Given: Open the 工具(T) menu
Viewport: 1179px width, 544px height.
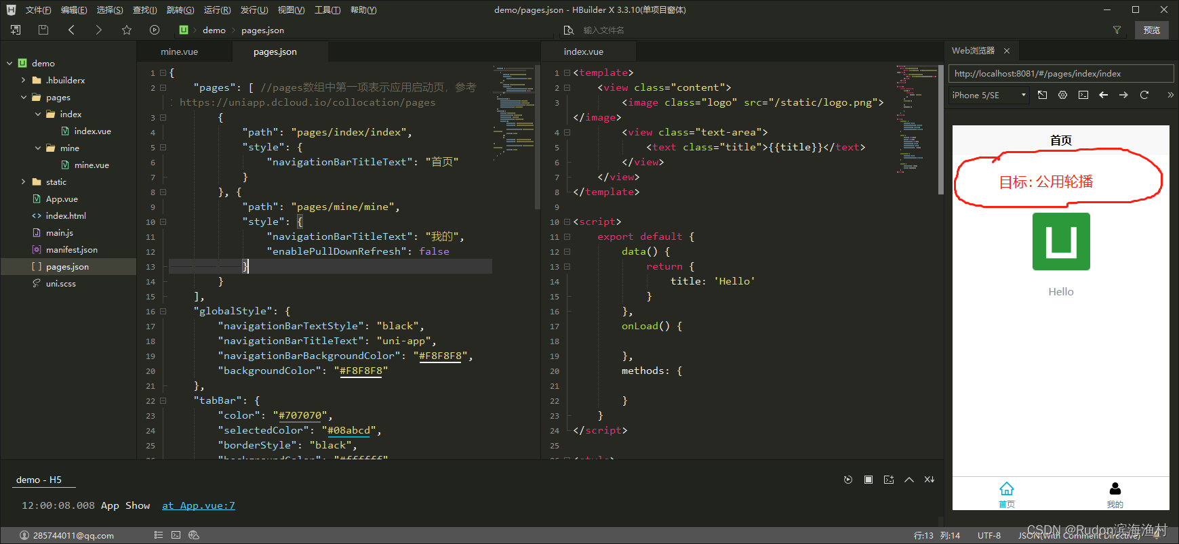Looking at the screenshot, I should (327, 9).
